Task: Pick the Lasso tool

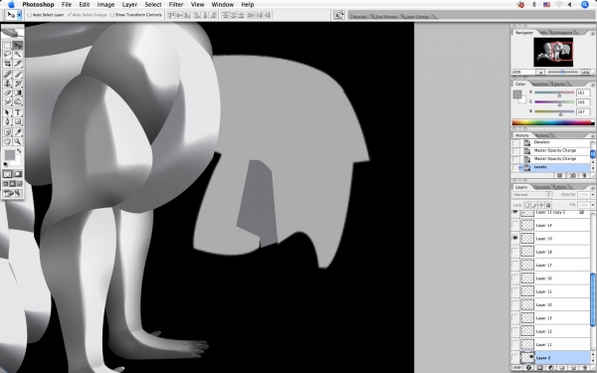Action: coord(7,55)
